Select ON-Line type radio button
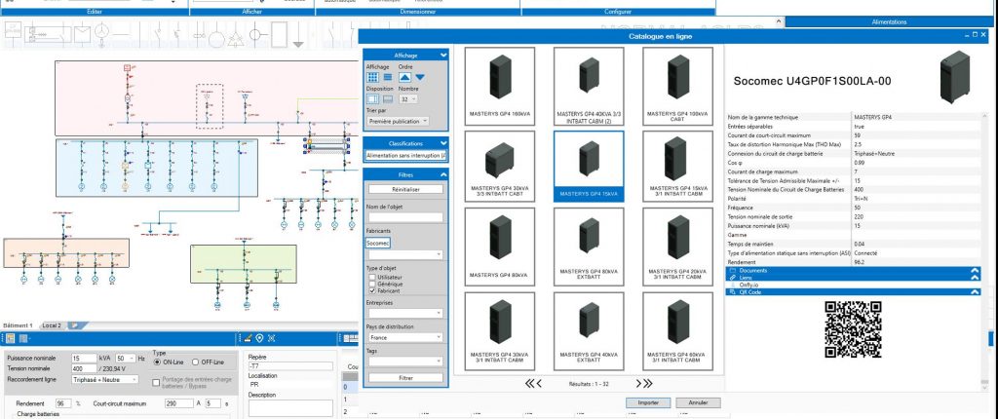Image resolution: width=998 pixels, height=419 pixels. (x=157, y=362)
